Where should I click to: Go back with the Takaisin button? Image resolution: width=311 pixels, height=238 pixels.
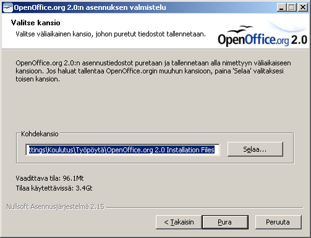click(x=179, y=222)
